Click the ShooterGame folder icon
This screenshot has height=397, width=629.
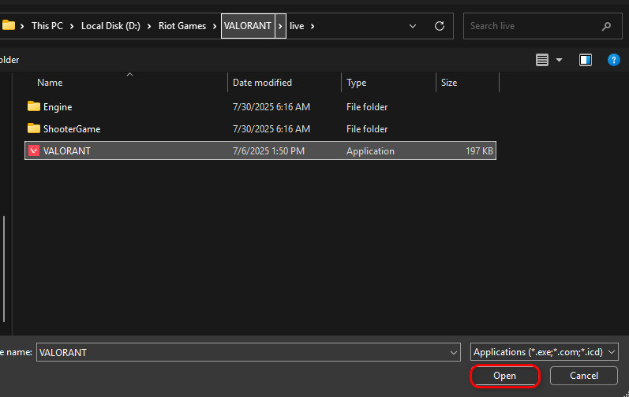tap(34, 128)
